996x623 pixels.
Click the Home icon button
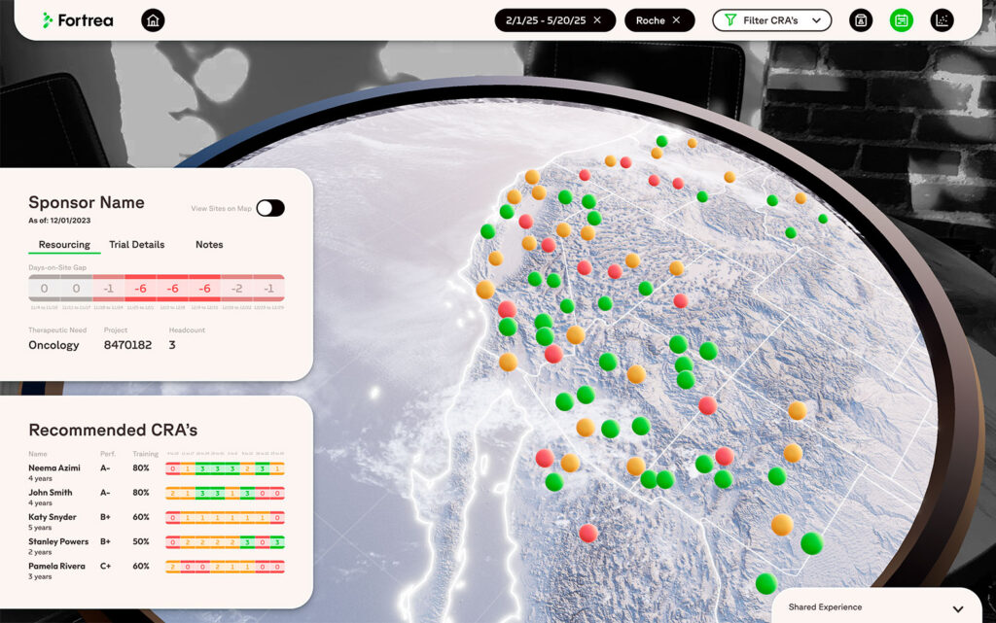(x=153, y=20)
